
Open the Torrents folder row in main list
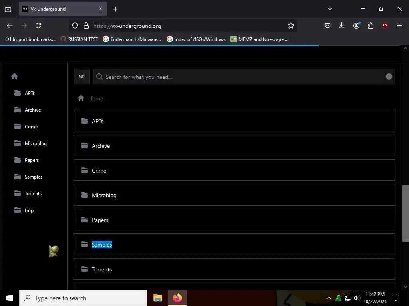coord(234,269)
